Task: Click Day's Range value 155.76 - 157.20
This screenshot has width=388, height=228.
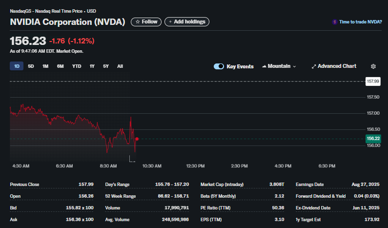Action: 172,185
